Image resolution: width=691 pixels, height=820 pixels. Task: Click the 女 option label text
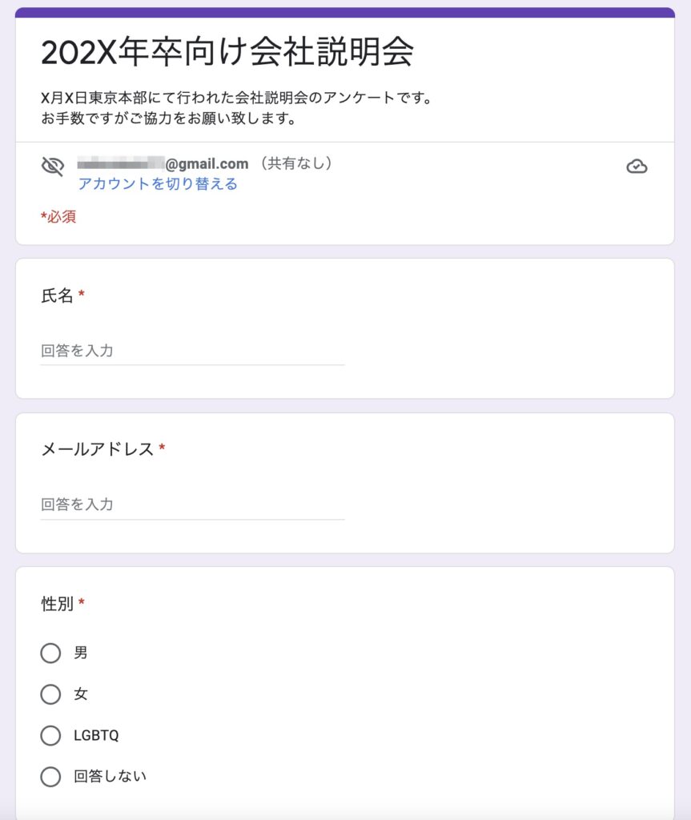click(81, 694)
